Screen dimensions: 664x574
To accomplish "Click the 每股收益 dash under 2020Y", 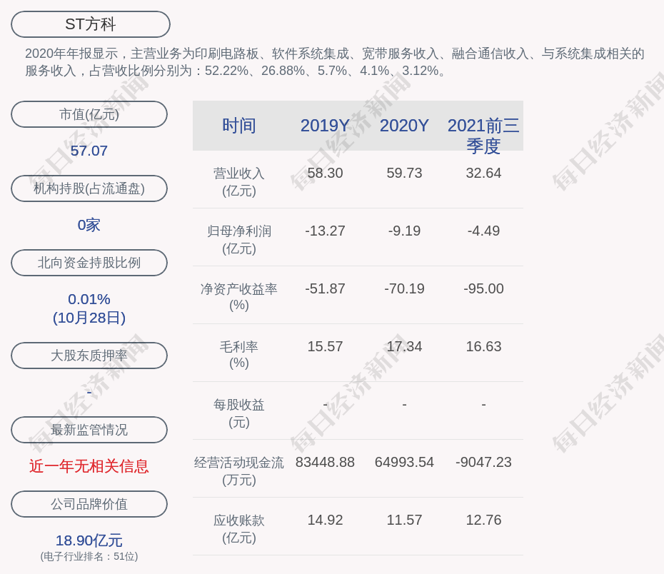I will click(x=404, y=405).
